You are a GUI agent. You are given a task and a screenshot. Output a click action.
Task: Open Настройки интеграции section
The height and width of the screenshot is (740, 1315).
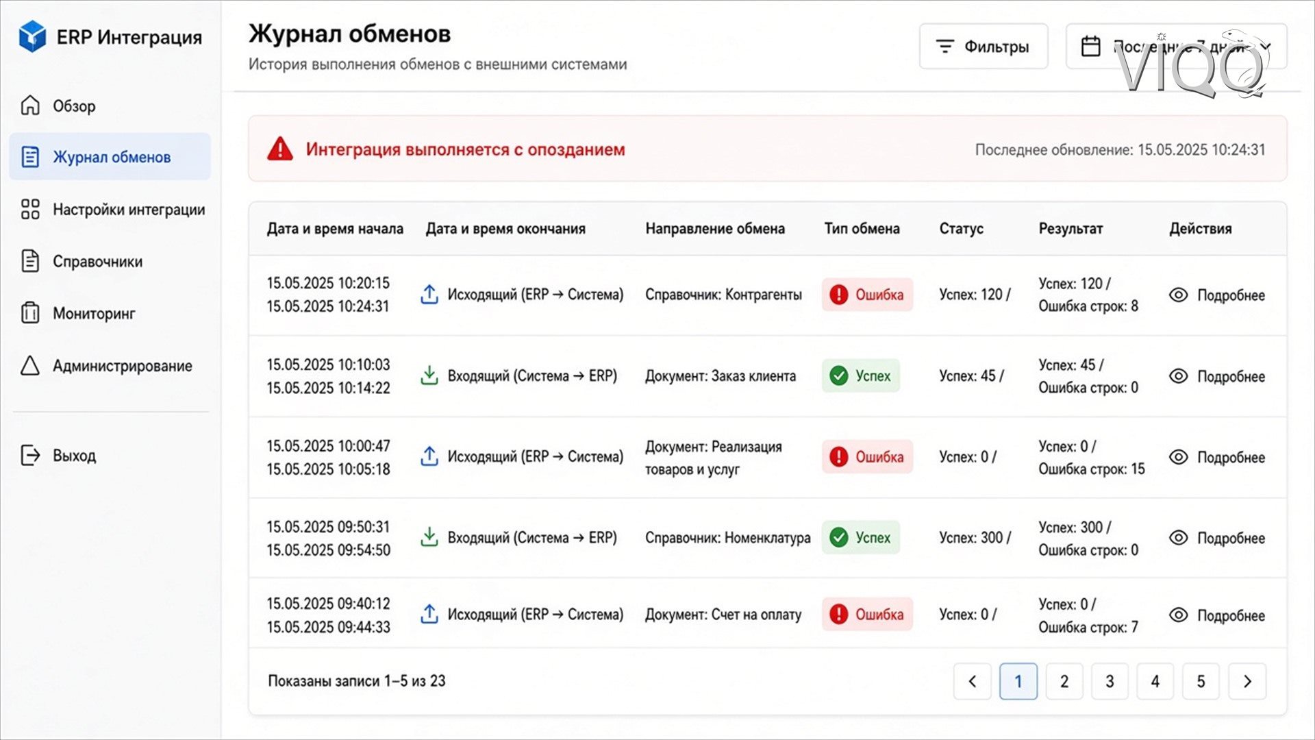click(x=113, y=210)
